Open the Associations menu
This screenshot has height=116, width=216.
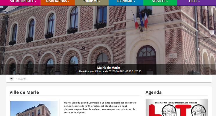[x=57, y=1]
